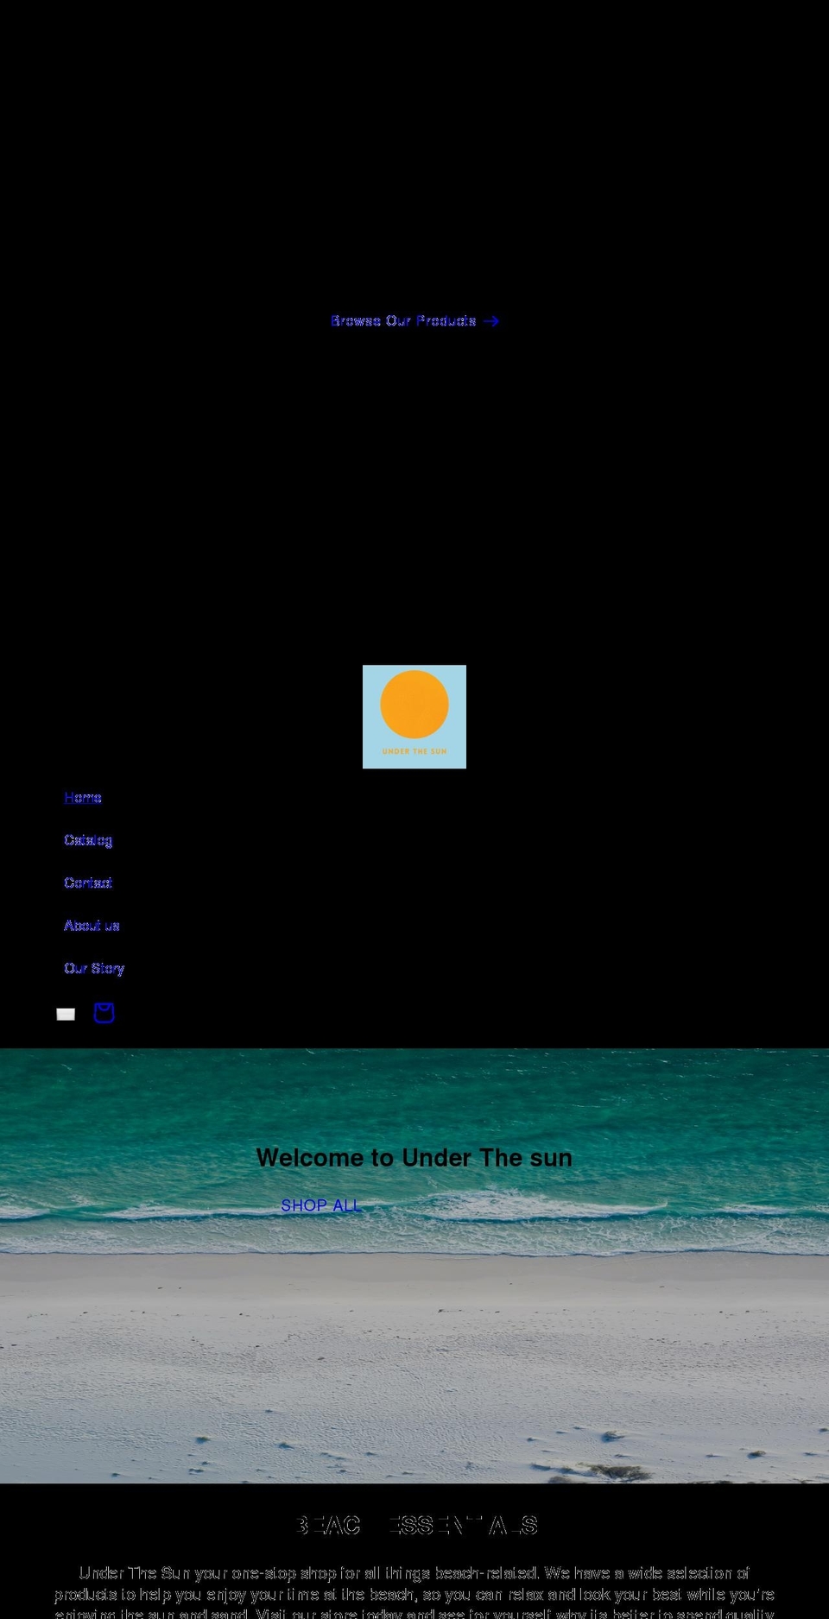Navigate to the About us page

92,926
